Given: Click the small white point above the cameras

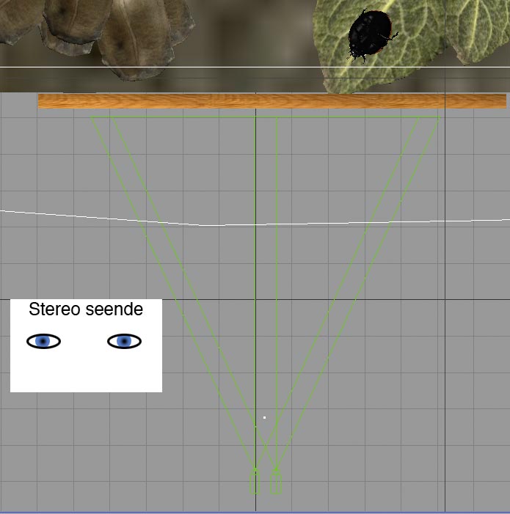Looking at the screenshot, I should (264, 418).
